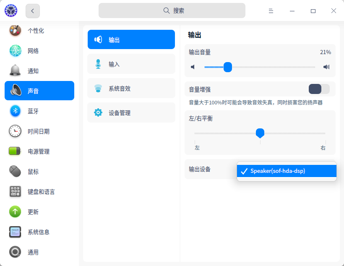Open the 蓝牙 Bluetooth icon
The image size is (344, 266).
point(15,111)
